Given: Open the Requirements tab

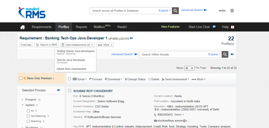Looking at the screenshot, I should click(x=42, y=27).
